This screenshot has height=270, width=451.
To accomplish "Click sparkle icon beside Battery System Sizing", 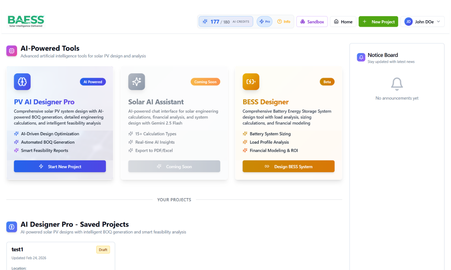I will point(245,134).
